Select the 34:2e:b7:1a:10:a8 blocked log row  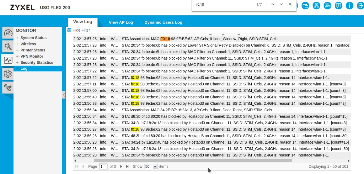(x=212, y=142)
